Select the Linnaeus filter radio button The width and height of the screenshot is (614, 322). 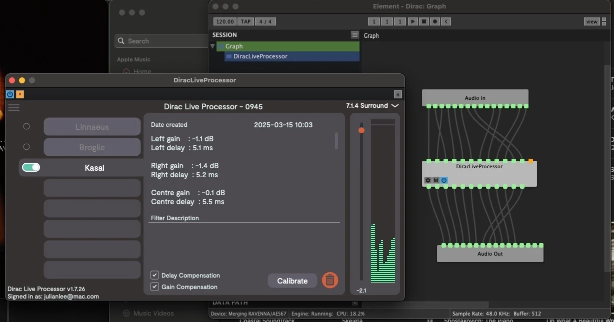[x=26, y=127]
